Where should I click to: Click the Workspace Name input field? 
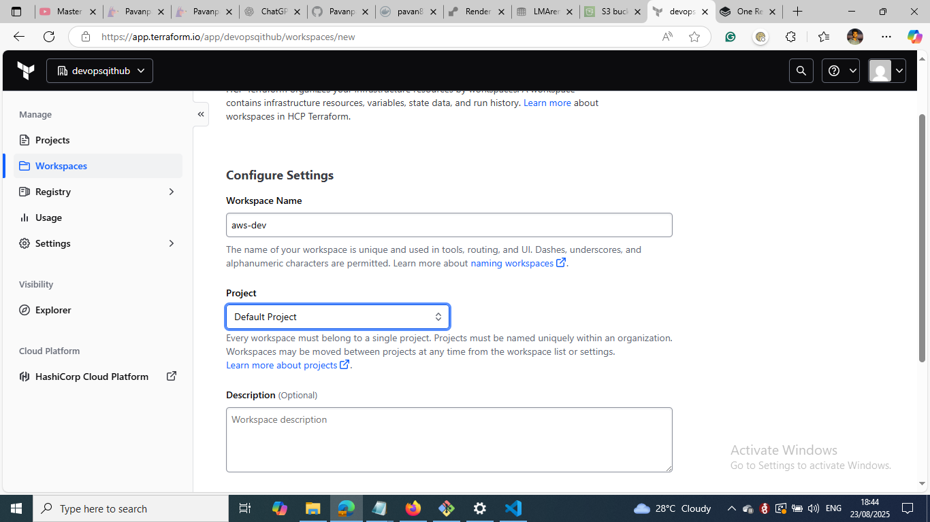click(449, 225)
